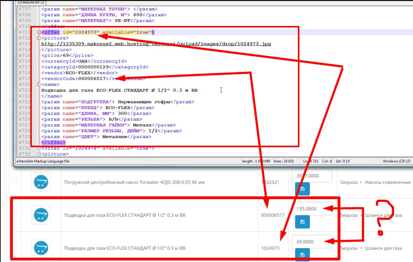Click category 'Sequoia > Насосы скважинные'
413x262 pixels.
click(x=375, y=182)
